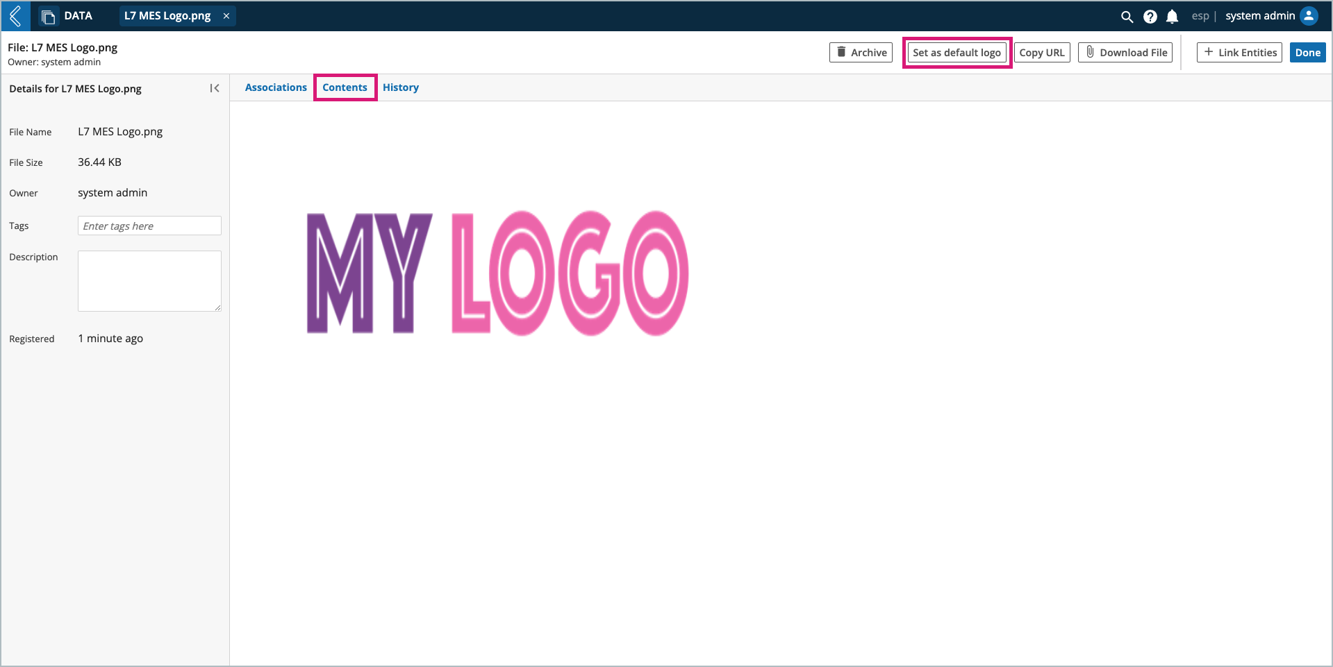Screen dimensions: 1333x667
Task: Switch to the History tab
Action: 401,87
